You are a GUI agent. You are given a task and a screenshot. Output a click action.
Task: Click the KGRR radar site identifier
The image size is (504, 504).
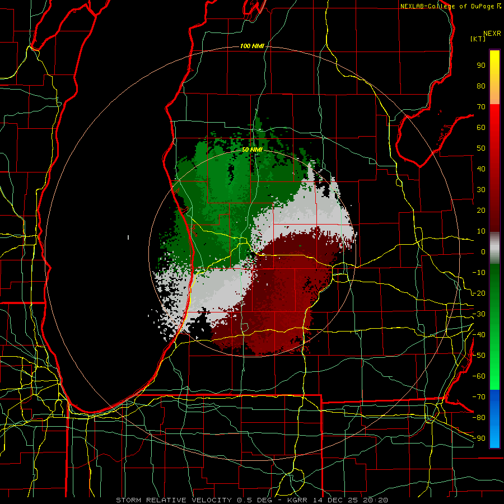[297, 500]
